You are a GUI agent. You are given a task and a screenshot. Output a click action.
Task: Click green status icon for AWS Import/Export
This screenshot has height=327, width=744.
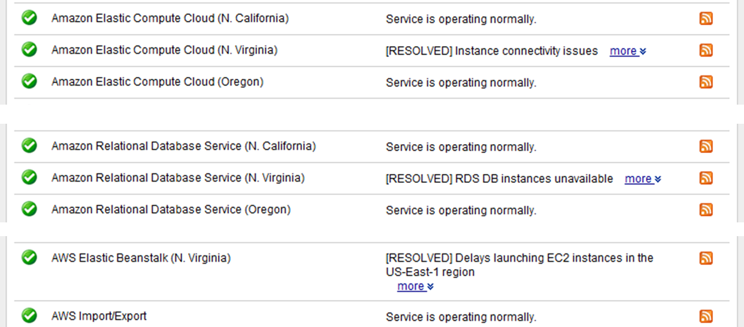pyautogui.click(x=29, y=315)
